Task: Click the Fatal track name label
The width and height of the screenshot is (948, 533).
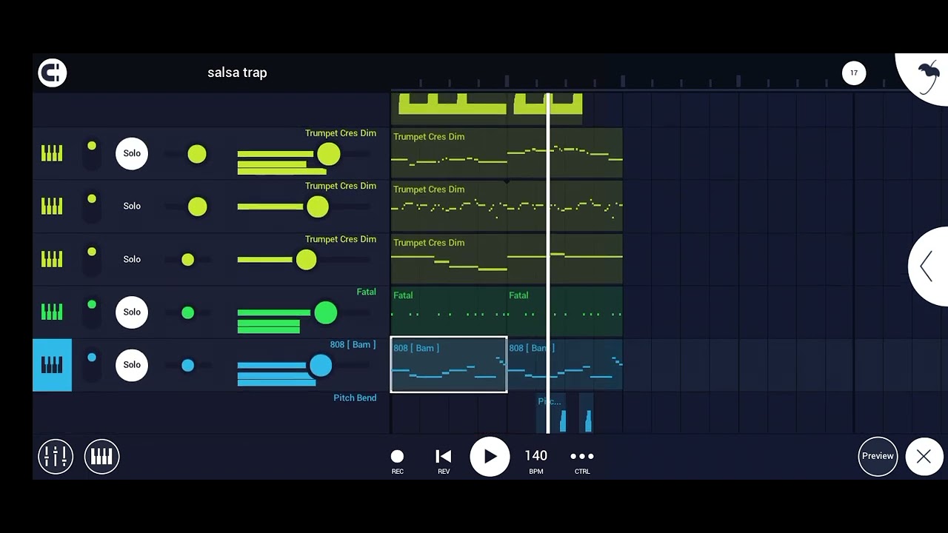Action: click(366, 292)
